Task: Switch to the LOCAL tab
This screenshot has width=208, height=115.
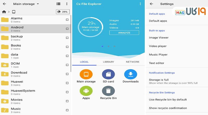Action: click(84, 62)
